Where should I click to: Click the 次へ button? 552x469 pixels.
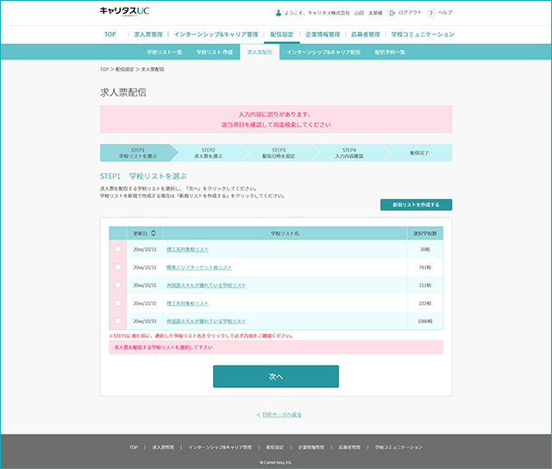coord(276,377)
